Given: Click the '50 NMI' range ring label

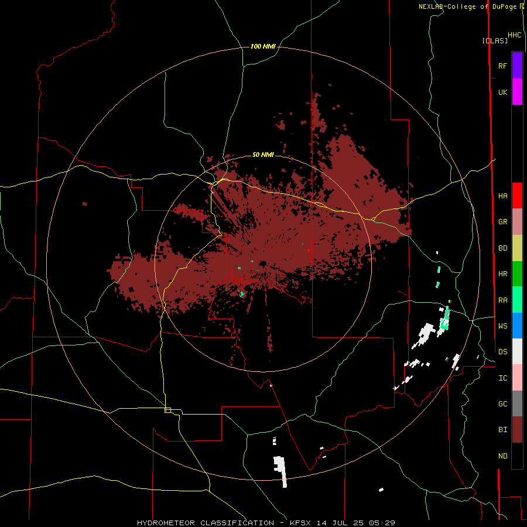Looking at the screenshot, I should coord(263,155).
